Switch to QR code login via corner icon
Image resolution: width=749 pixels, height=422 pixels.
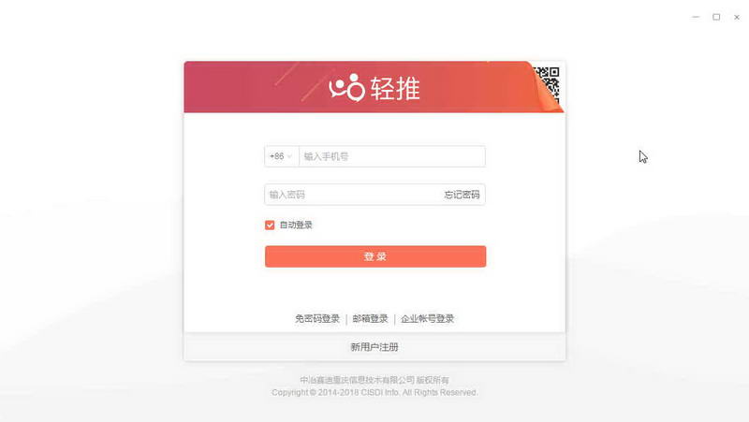[x=549, y=84]
